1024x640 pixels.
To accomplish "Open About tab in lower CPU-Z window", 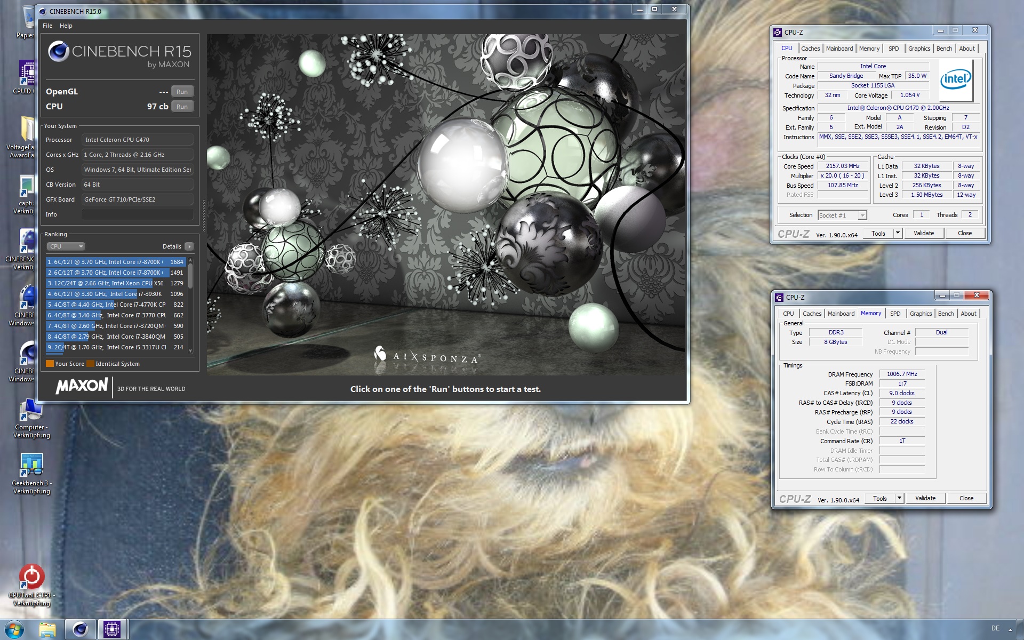I will pos(969,314).
